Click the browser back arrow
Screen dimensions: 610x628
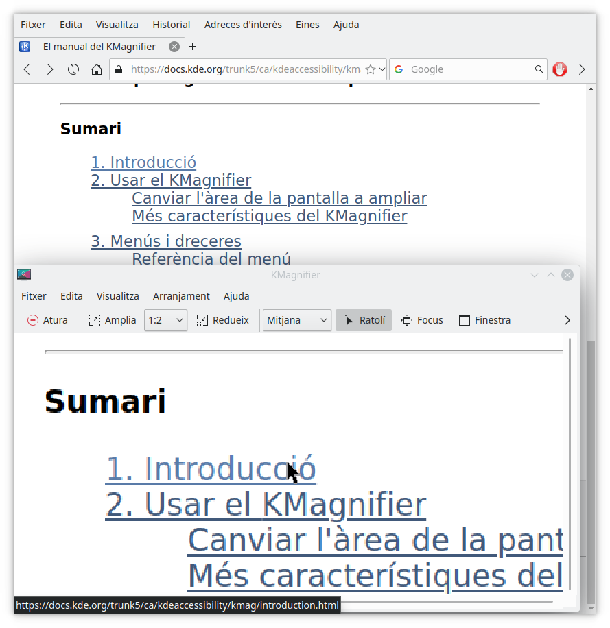tap(27, 69)
